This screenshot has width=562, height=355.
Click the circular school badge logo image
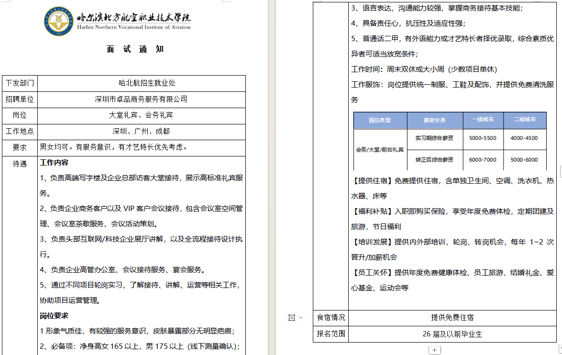(x=58, y=20)
